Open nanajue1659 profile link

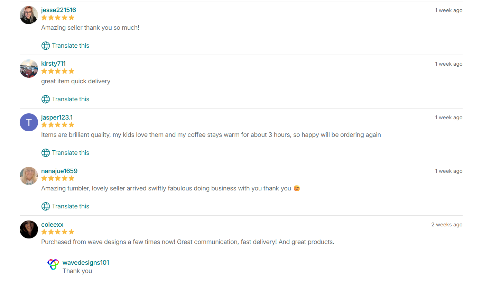point(59,171)
